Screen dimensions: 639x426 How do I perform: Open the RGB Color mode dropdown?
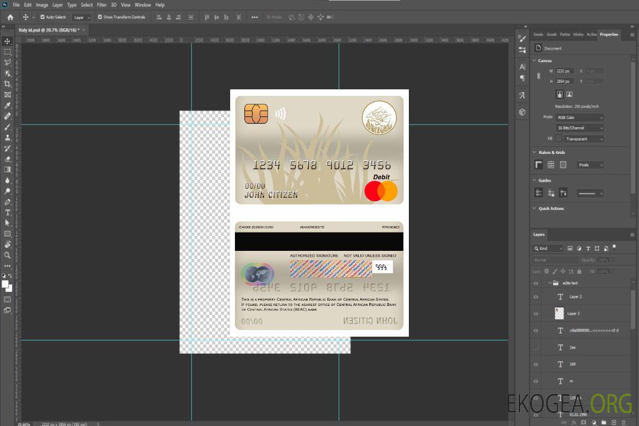pos(579,118)
